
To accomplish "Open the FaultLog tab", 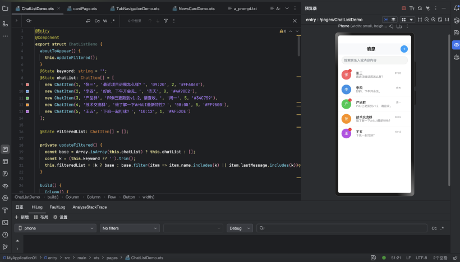I will [57, 207].
